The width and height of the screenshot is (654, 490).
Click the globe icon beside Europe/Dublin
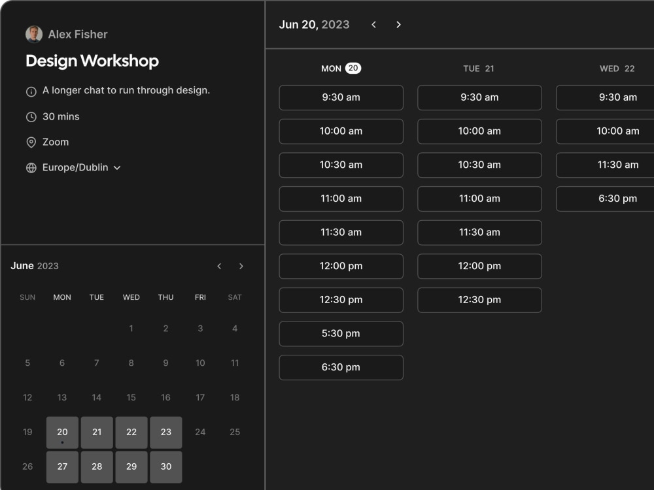pyautogui.click(x=31, y=168)
